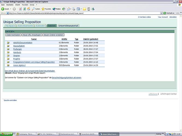
Task: Click Abmelden logout link
Action: point(173,17)
